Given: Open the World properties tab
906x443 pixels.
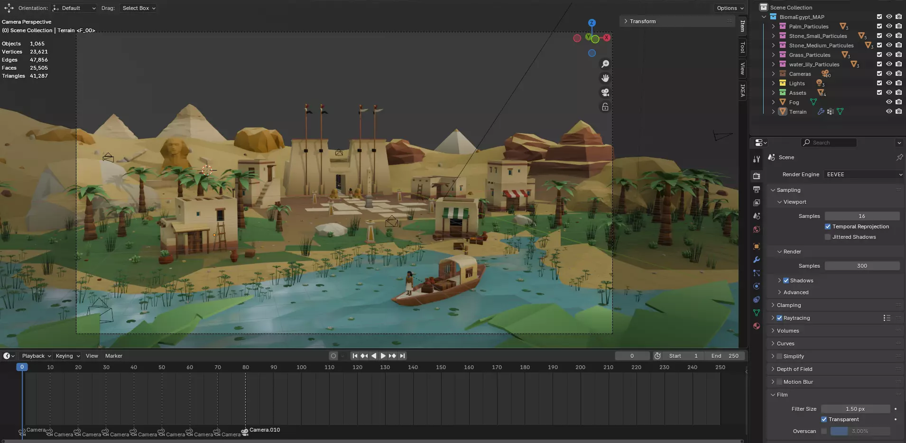Looking at the screenshot, I should (757, 229).
